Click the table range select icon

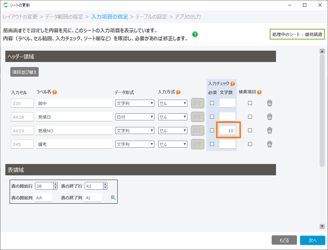coord(113,198)
